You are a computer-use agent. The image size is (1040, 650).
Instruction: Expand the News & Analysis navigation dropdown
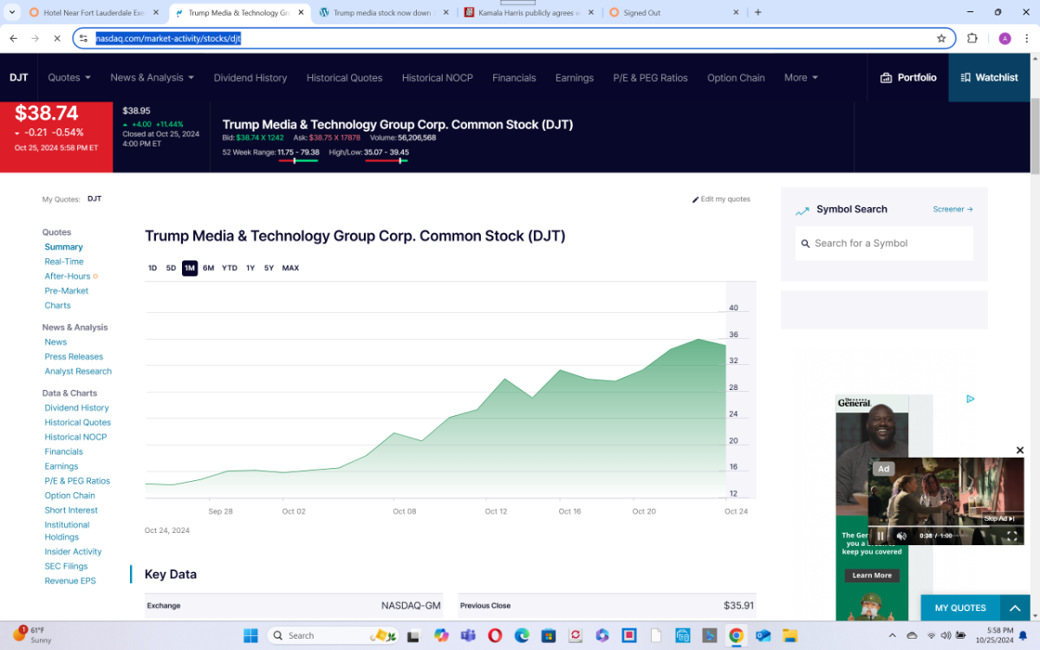[x=153, y=78]
